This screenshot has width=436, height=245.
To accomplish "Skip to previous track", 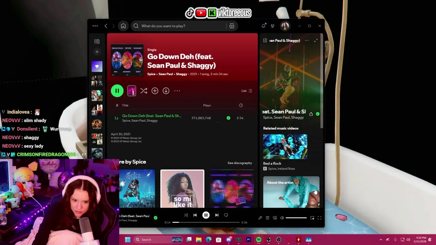I will pyautogui.click(x=195, y=215).
